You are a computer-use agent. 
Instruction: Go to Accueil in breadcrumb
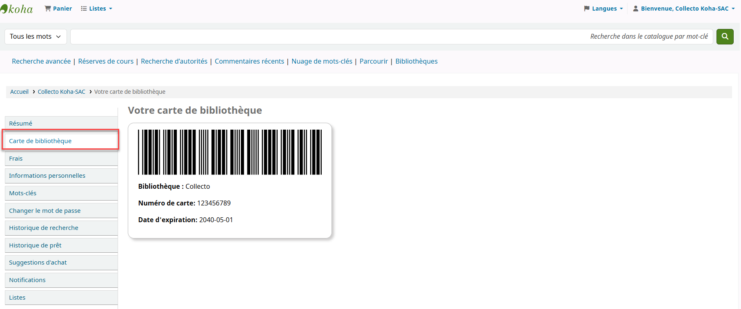click(x=19, y=92)
